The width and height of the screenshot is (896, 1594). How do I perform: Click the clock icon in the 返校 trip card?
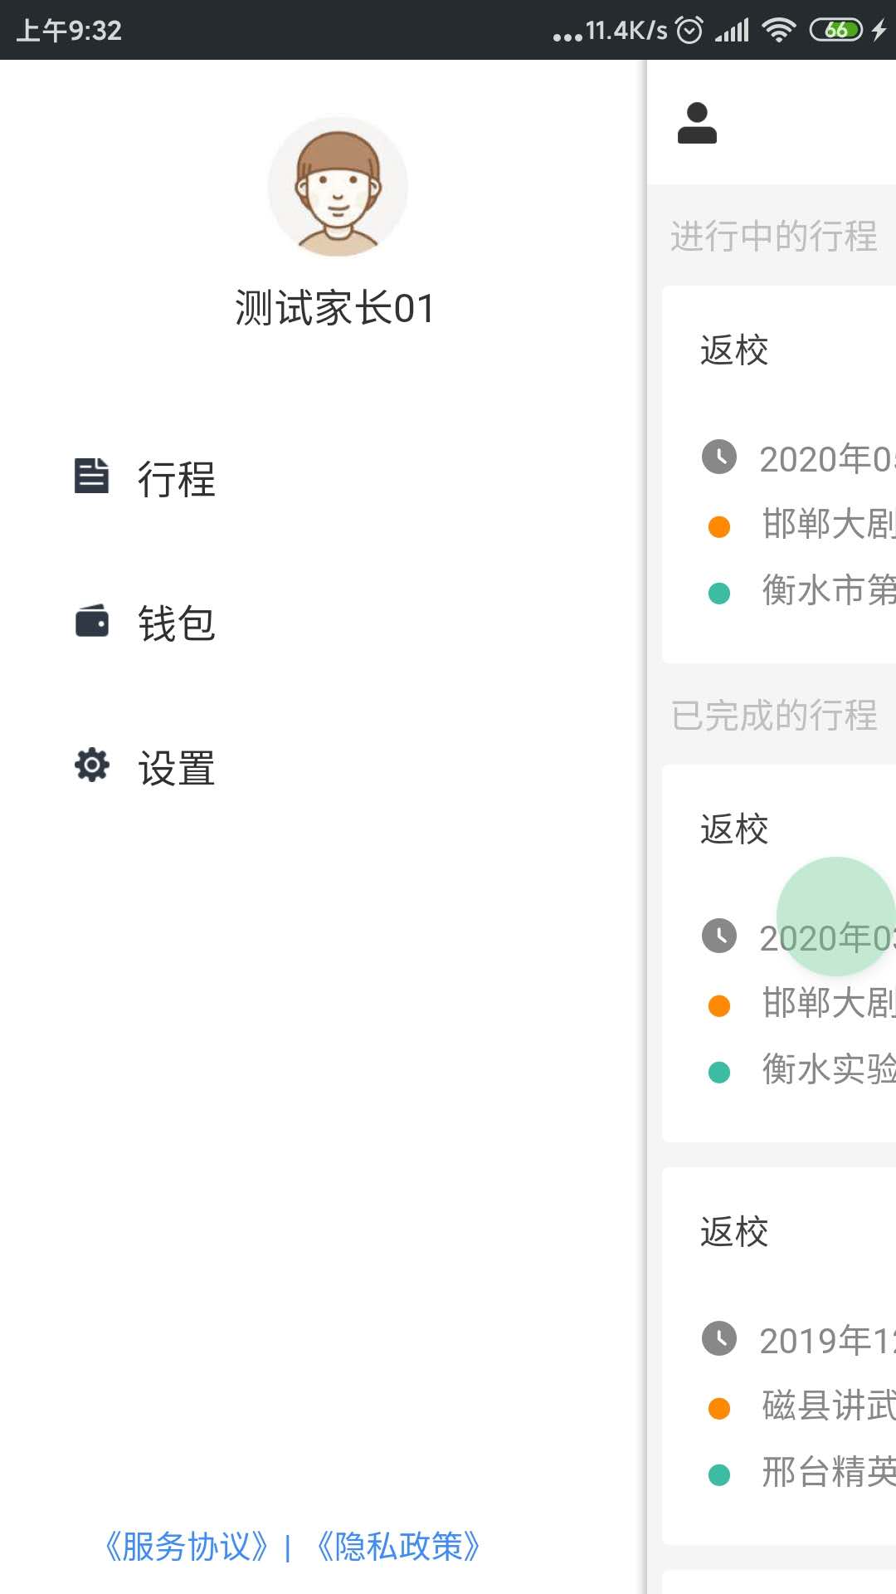tap(721, 458)
